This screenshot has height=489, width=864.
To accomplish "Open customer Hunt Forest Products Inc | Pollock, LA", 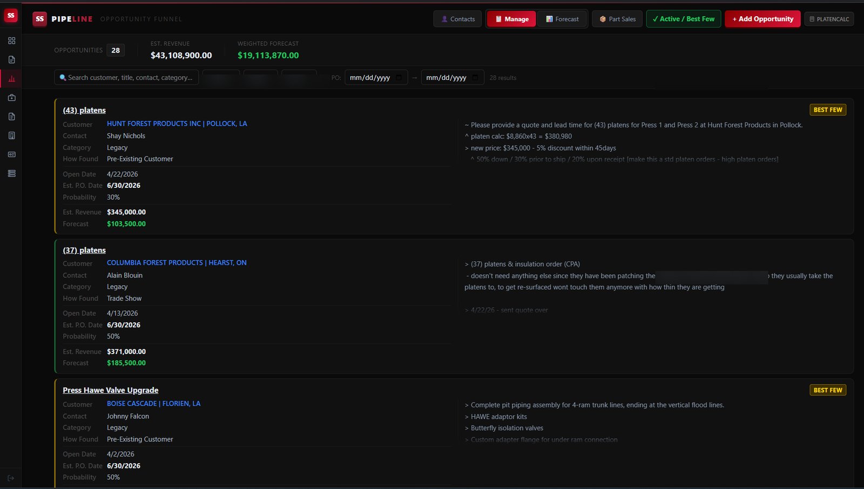I will 177,124.
